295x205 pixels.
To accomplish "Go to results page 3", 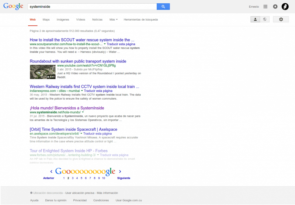I will click(73, 178).
